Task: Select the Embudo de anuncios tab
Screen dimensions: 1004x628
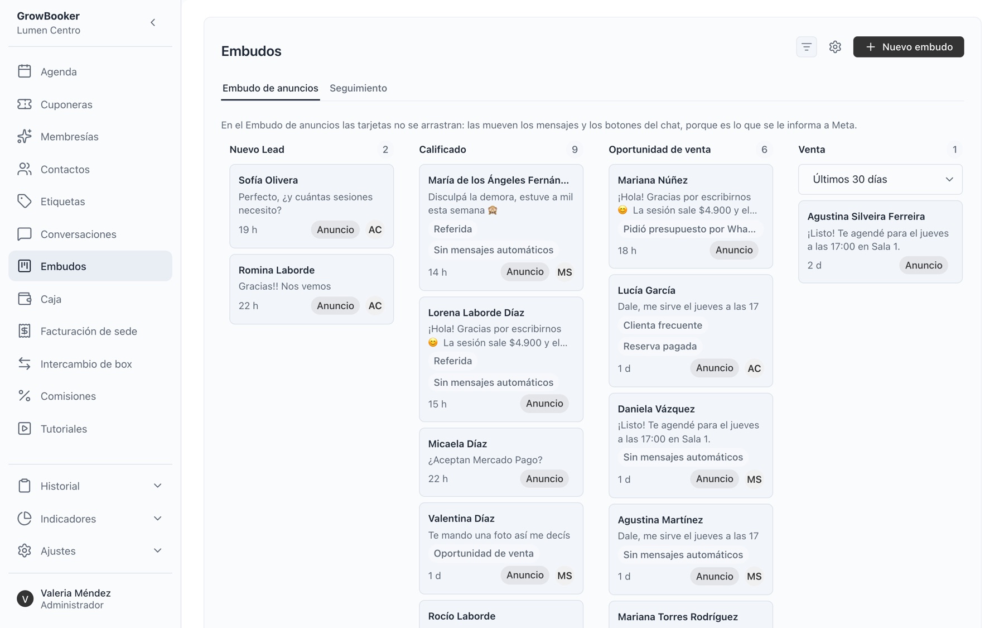Action: click(271, 88)
